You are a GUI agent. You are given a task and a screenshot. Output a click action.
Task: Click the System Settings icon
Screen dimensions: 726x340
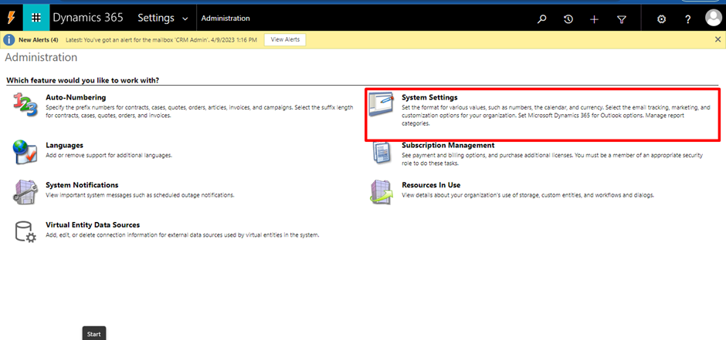pos(381,104)
